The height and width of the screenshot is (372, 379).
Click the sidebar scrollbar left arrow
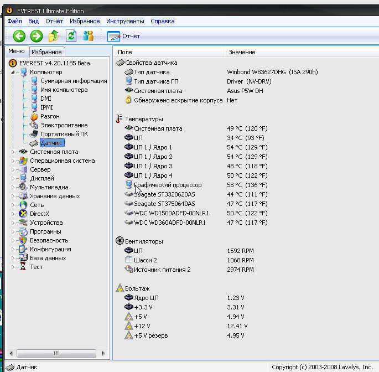point(11,353)
